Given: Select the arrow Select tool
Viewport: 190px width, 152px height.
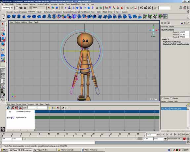Looking at the screenshot, I should click(x=3, y=24).
